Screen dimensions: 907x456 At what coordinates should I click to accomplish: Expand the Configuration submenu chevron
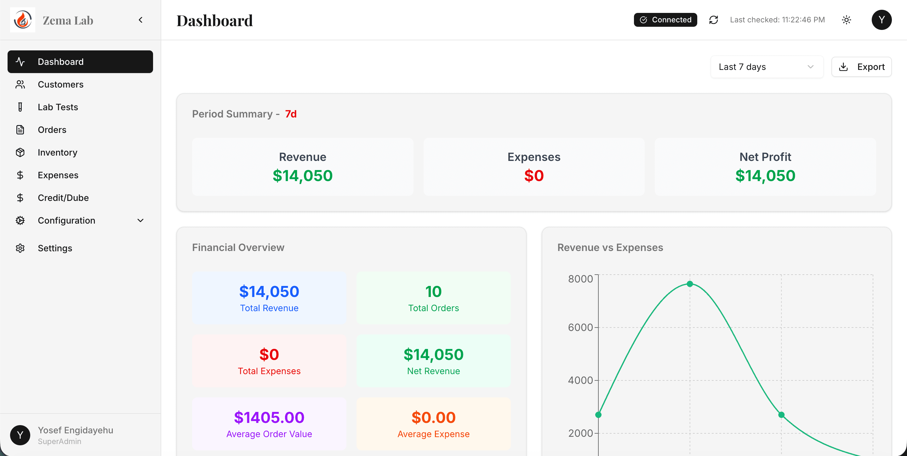tap(140, 220)
